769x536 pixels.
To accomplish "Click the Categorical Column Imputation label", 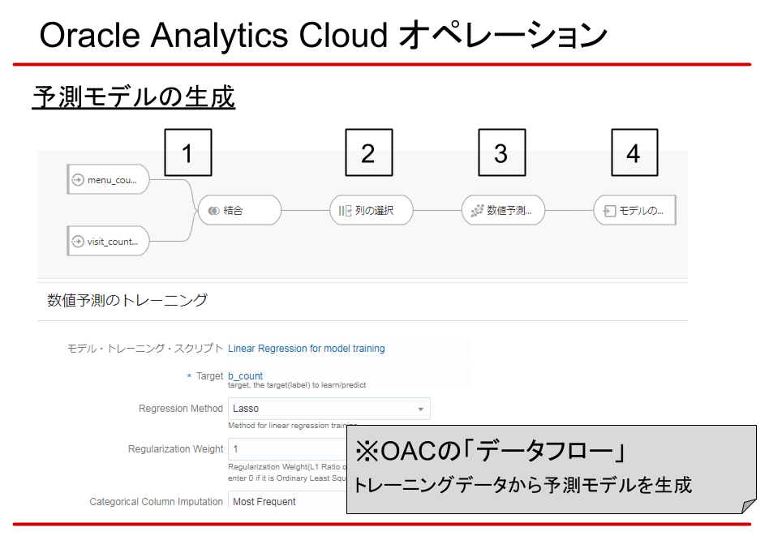I will coord(156,502).
